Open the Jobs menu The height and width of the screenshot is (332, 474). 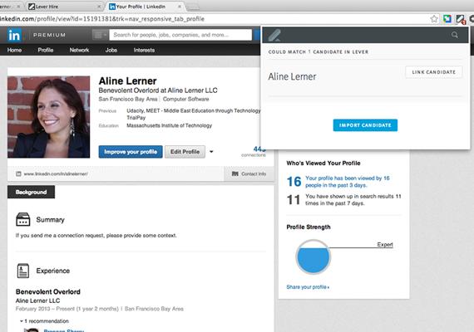(x=111, y=50)
